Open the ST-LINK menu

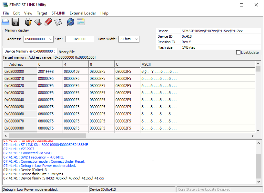click(x=58, y=13)
